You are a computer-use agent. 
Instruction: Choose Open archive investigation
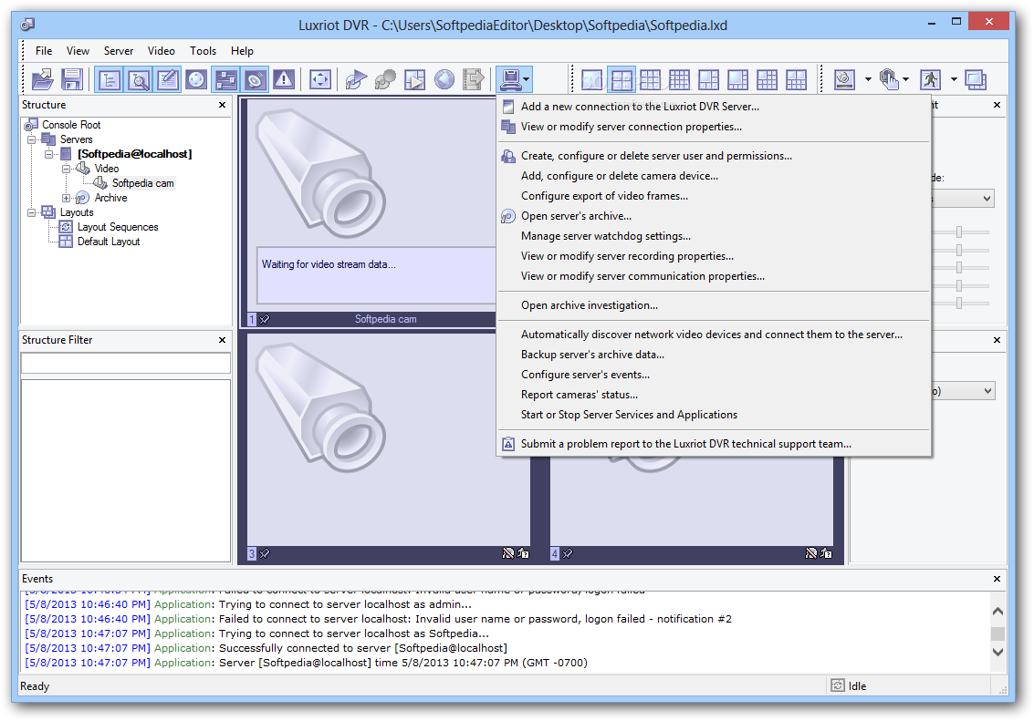click(714, 305)
